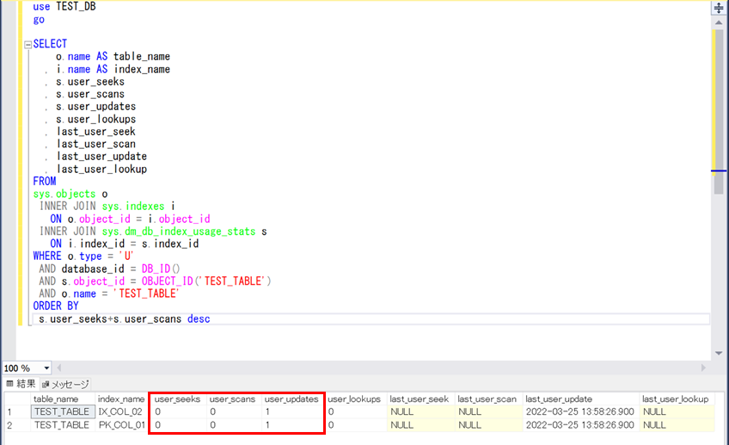Click the select-all corner of results grid

(15, 399)
